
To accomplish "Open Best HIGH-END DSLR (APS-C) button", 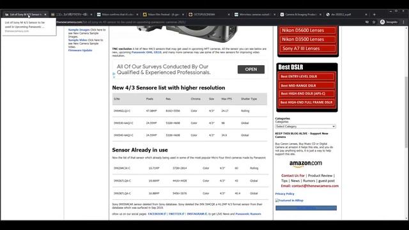I will tap(306, 94).
